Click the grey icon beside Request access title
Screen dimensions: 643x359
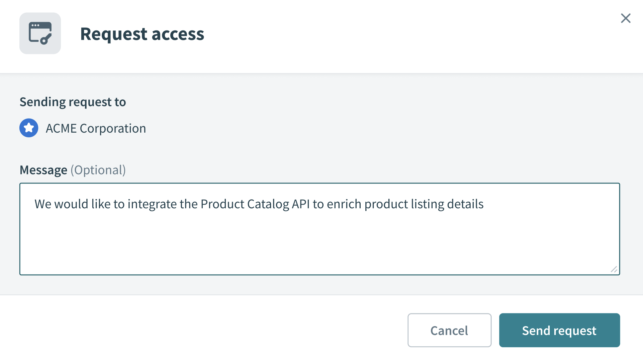[40, 33]
